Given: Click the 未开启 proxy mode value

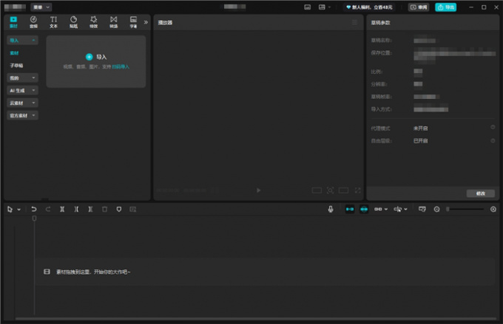Looking at the screenshot, I should tap(421, 128).
